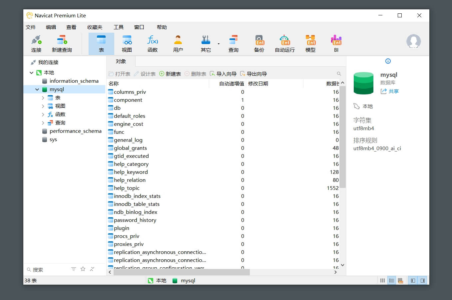The height and width of the screenshot is (300, 452).
Task: Click the 其它 toolbar icon
Action: 206,44
